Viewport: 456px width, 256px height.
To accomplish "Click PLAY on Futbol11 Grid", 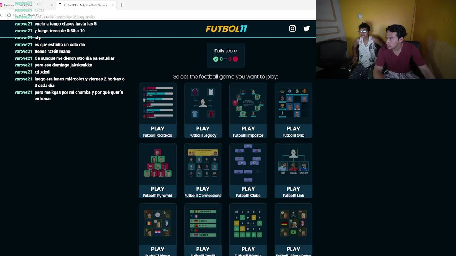I will pyautogui.click(x=293, y=129).
